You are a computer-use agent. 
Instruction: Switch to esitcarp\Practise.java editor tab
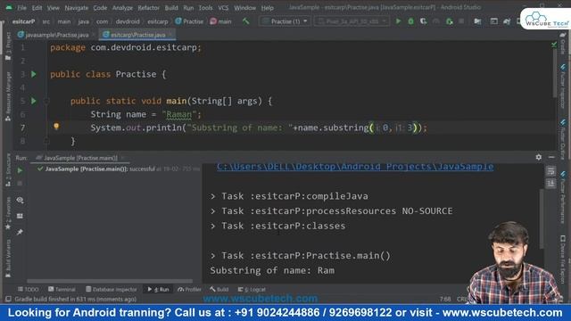(x=137, y=35)
